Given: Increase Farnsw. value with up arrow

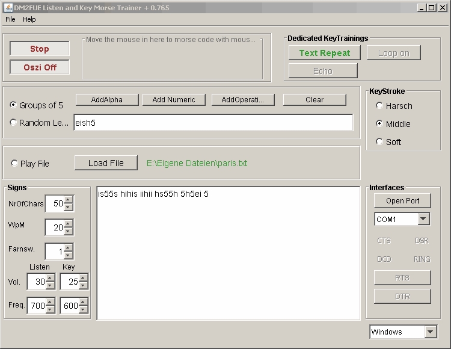Looking at the screenshot, I should [69, 247].
